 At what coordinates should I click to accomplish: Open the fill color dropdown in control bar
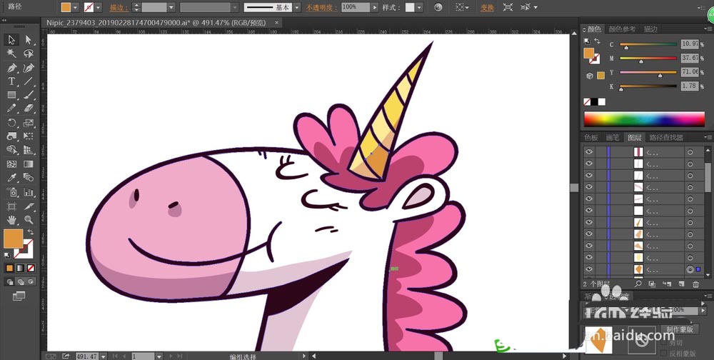click(76, 7)
